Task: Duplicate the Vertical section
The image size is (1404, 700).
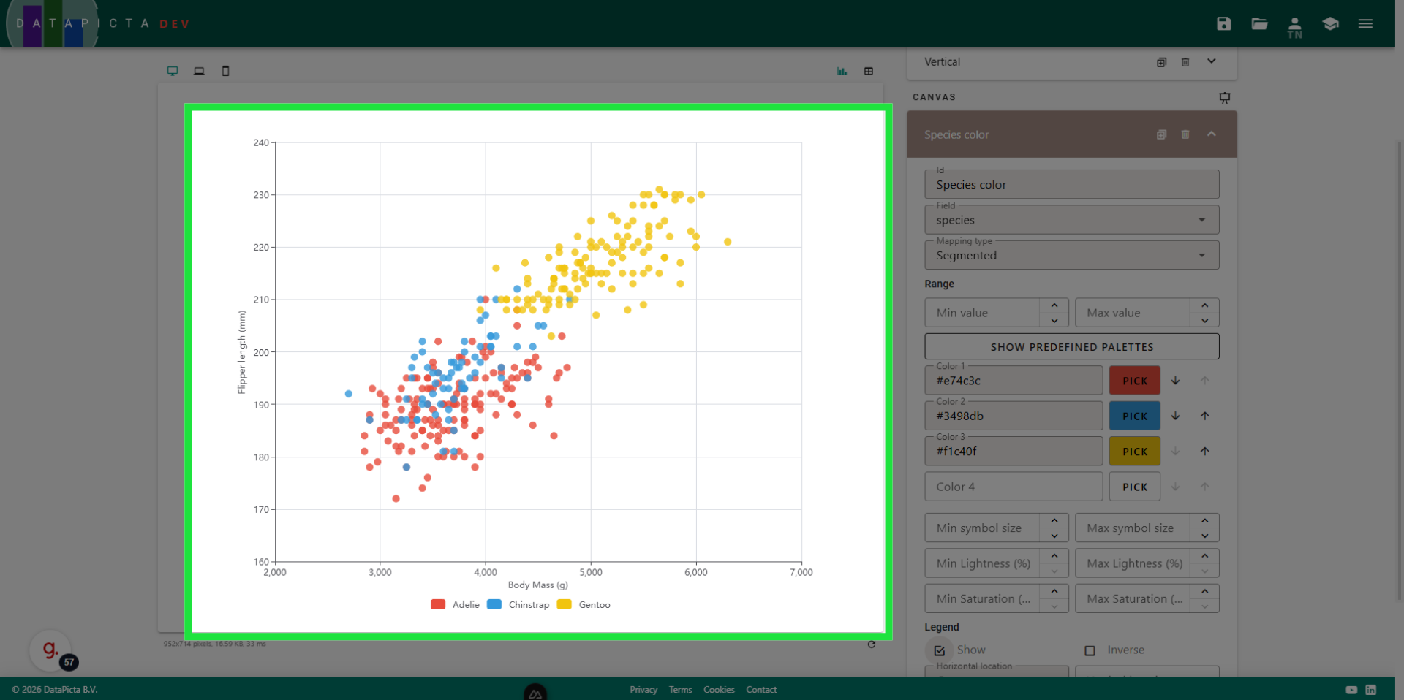Action: (x=1161, y=62)
